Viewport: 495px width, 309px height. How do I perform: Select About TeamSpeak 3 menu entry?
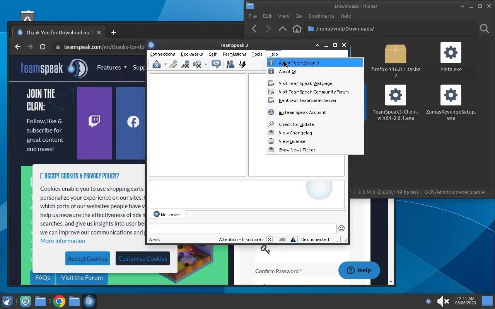315,63
